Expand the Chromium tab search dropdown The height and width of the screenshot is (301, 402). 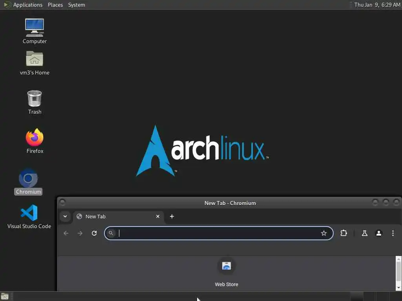(x=65, y=216)
